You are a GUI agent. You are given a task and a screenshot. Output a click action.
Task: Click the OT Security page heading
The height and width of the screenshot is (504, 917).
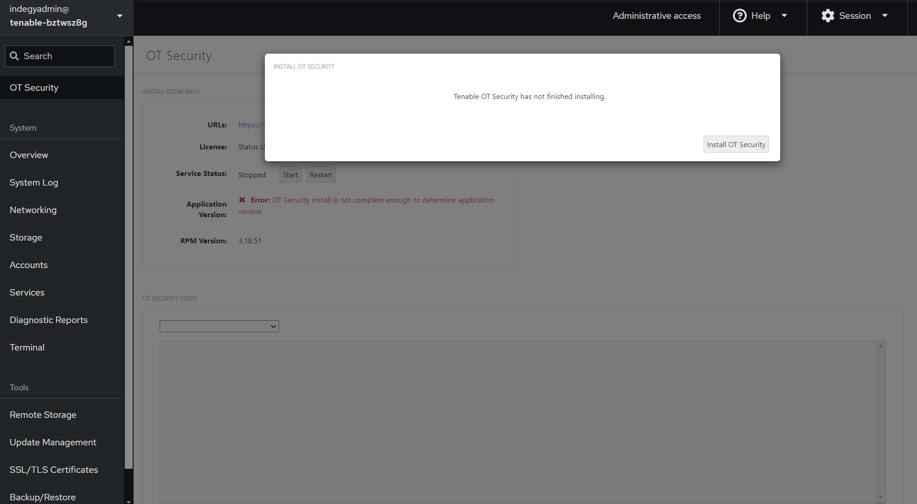(x=179, y=55)
